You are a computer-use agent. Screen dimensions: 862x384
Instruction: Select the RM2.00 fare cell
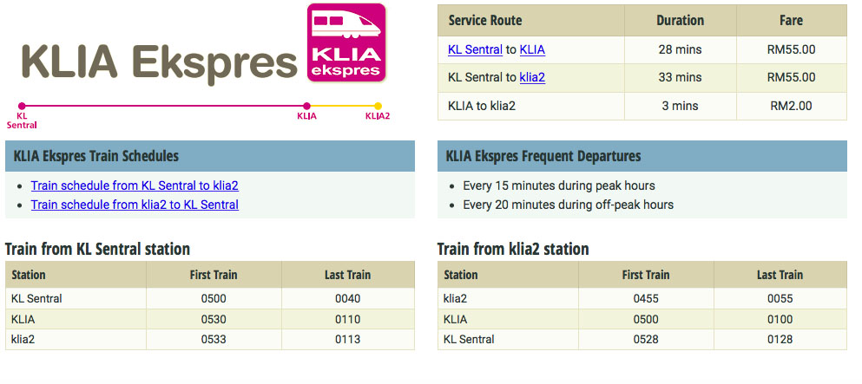click(x=791, y=106)
